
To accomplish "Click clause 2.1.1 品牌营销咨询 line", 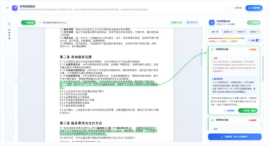I will [109, 66].
